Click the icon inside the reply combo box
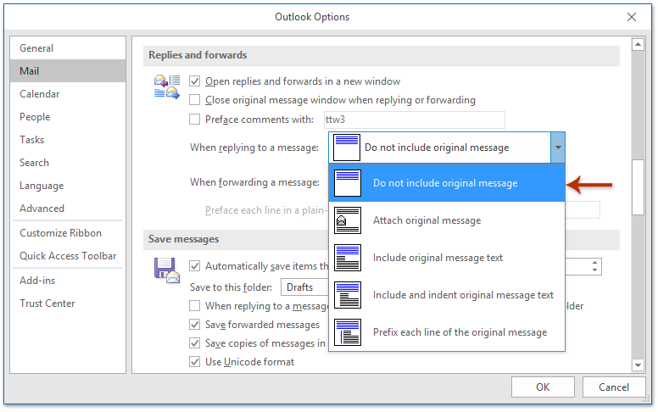 (x=348, y=148)
